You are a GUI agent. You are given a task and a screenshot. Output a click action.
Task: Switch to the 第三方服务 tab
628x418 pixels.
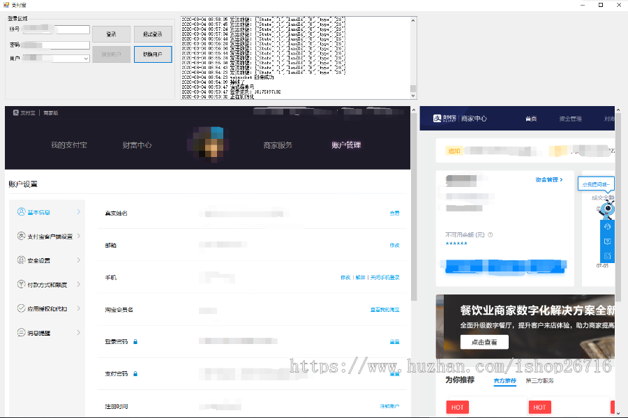539,381
